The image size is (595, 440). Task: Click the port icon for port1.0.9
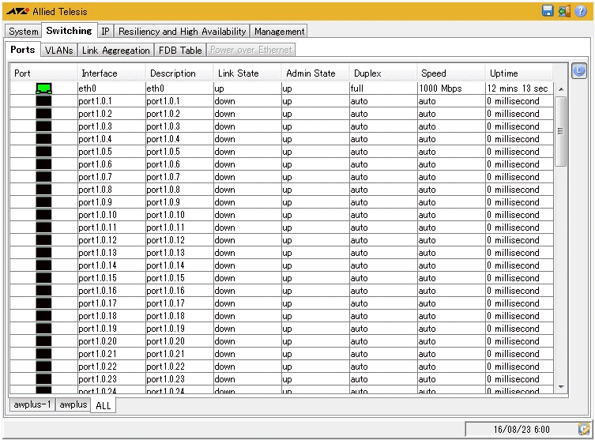pyautogui.click(x=43, y=202)
